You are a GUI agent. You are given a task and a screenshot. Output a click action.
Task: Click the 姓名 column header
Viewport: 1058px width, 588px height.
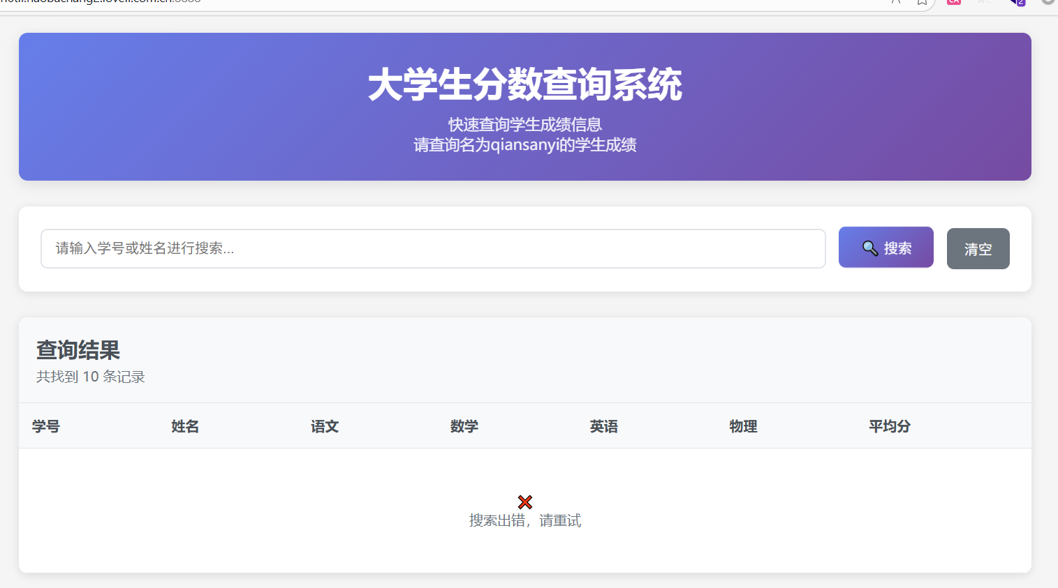(x=185, y=426)
